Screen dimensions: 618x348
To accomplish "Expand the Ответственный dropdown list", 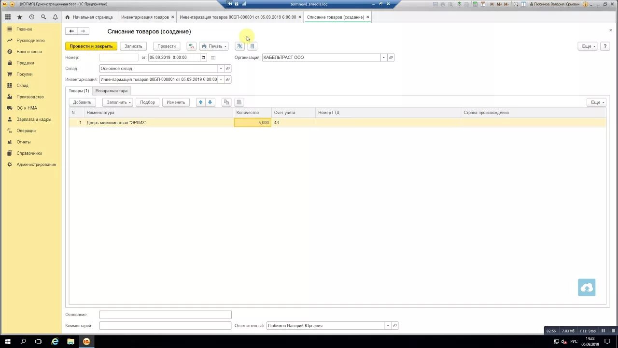I will point(388,326).
